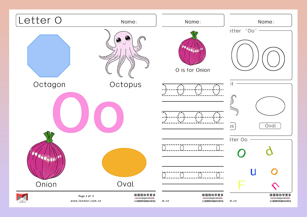Select the yellow letter F
The height and width of the screenshot is (217, 307).
click(242, 185)
